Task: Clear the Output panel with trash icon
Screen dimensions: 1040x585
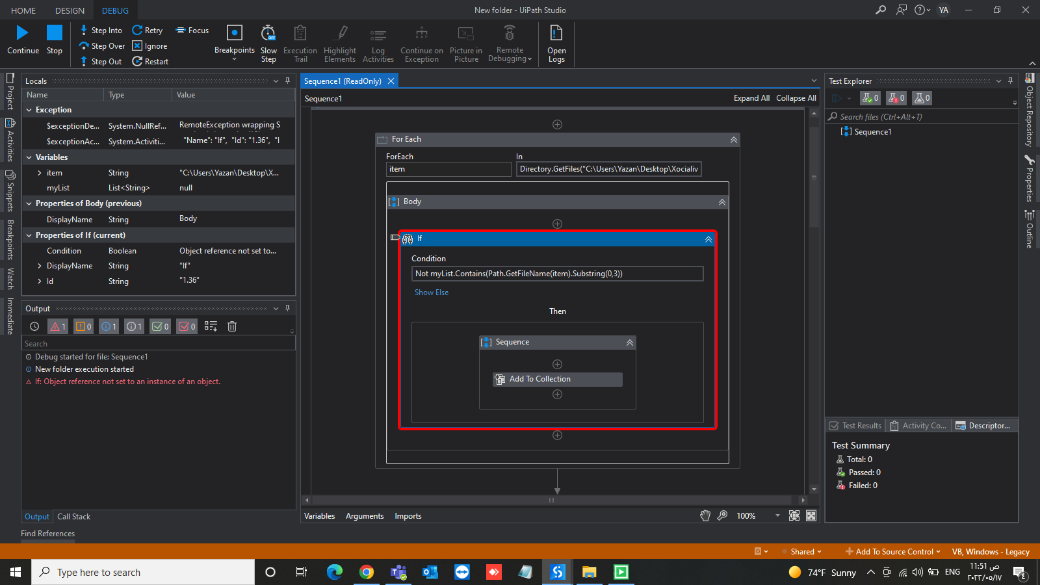Action: [232, 326]
